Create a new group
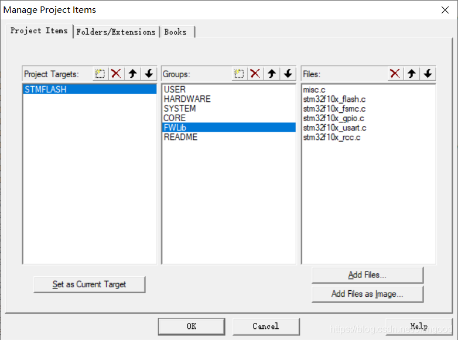This screenshot has width=458, height=340. 239,74
